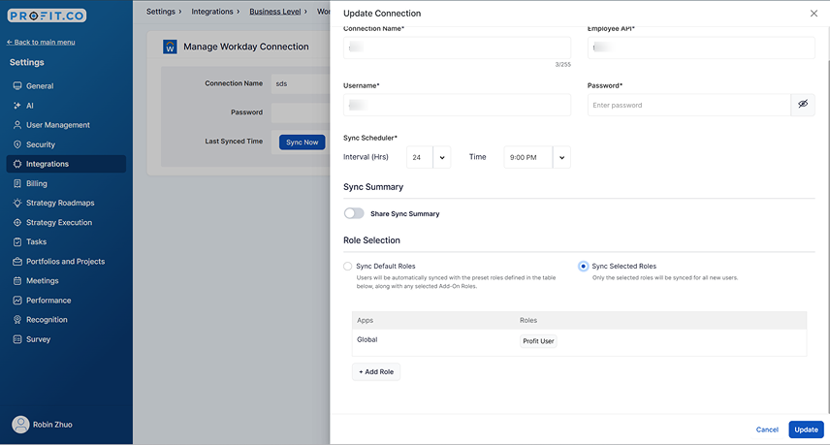The height and width of the screenshot is (445, 830).
Task: Click the Profit.co logo
Action: point(47,16)
